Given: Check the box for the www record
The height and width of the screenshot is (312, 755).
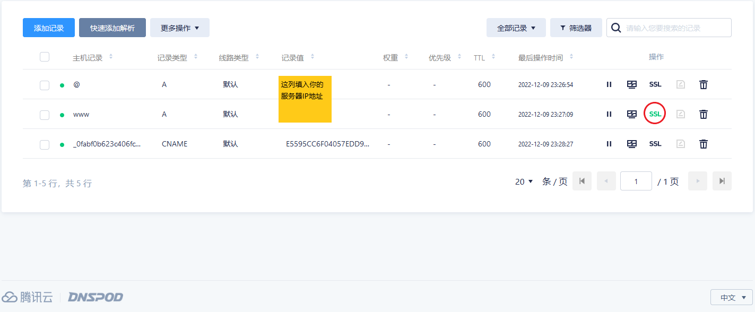Looking at the screenshot, I should coord(45,115).
